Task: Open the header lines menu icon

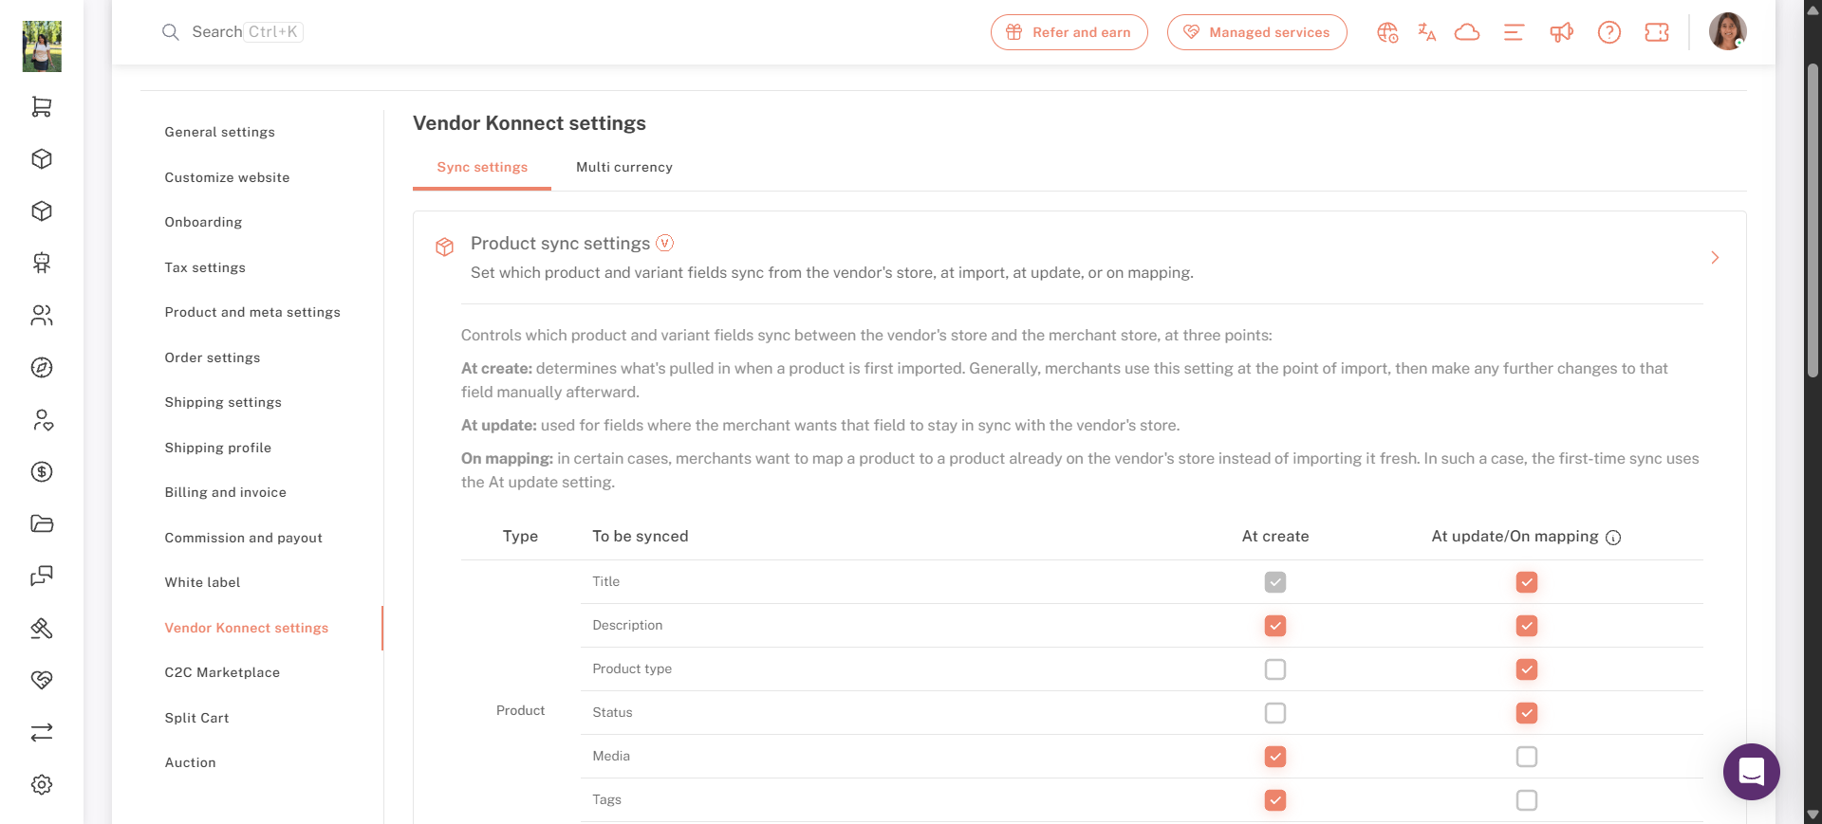Action: pos(1514,32)
